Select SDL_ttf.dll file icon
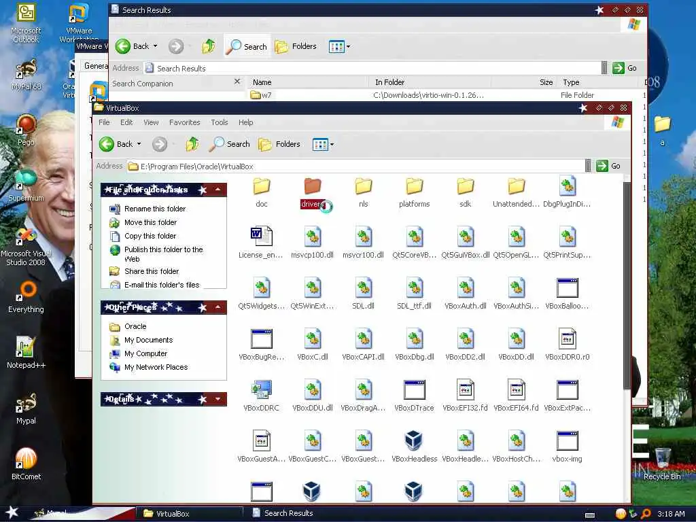 tap(414, 288)
